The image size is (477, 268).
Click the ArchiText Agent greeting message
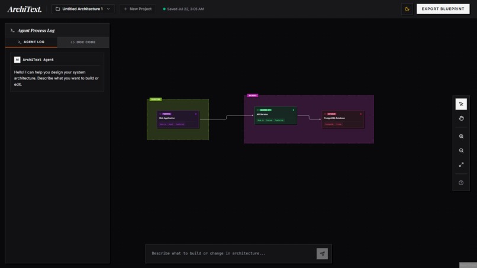(56, 78)
